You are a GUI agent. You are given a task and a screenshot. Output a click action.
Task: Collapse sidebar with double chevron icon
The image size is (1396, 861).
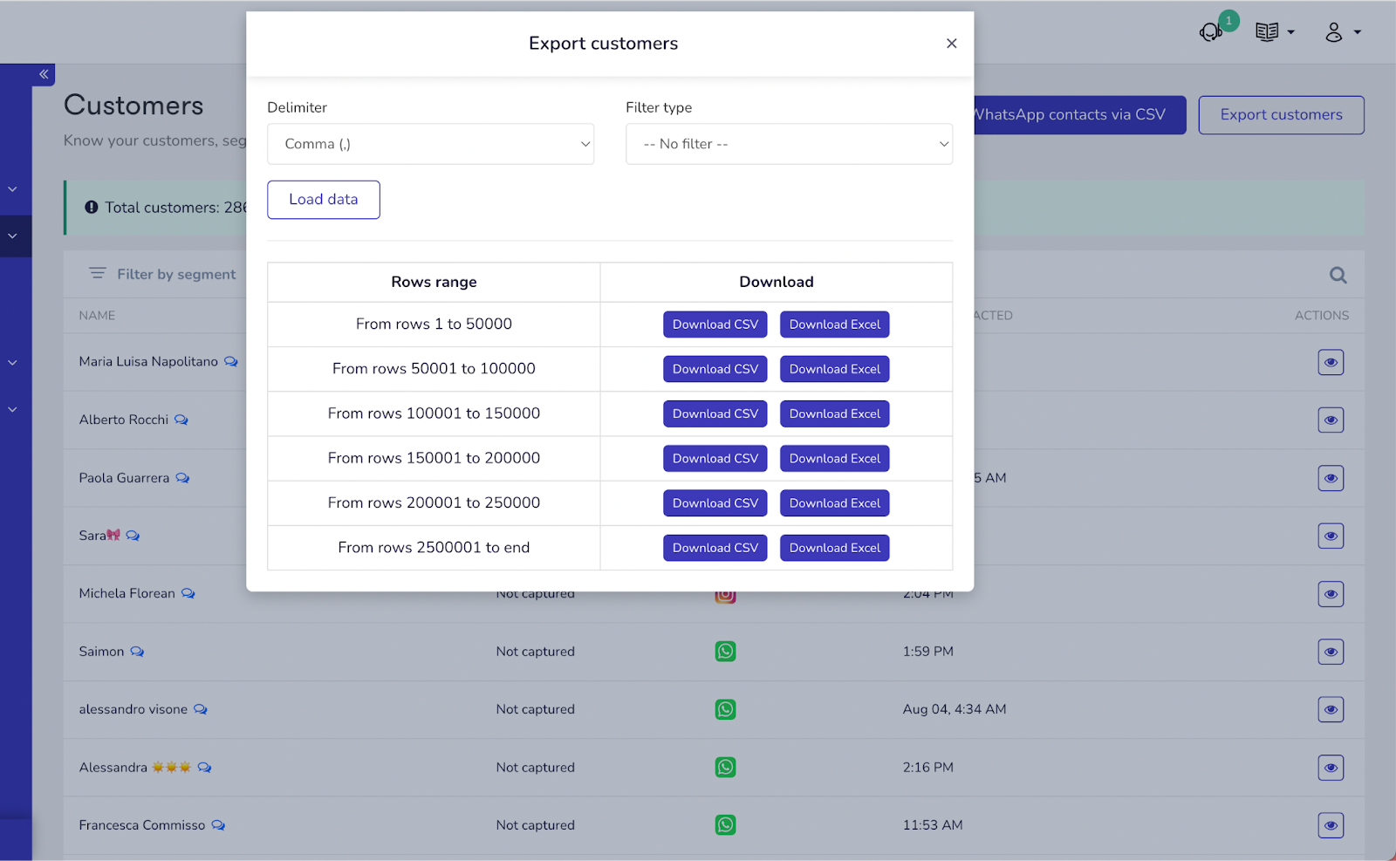pos(44,74)
